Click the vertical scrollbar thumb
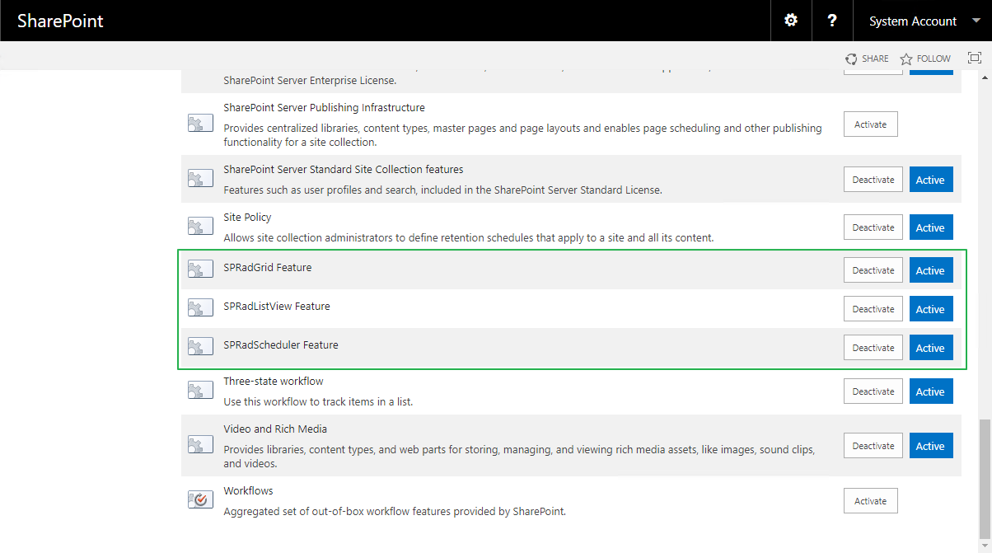The height and width of the screenshot is (553, 992). click(x=984, y=477)
